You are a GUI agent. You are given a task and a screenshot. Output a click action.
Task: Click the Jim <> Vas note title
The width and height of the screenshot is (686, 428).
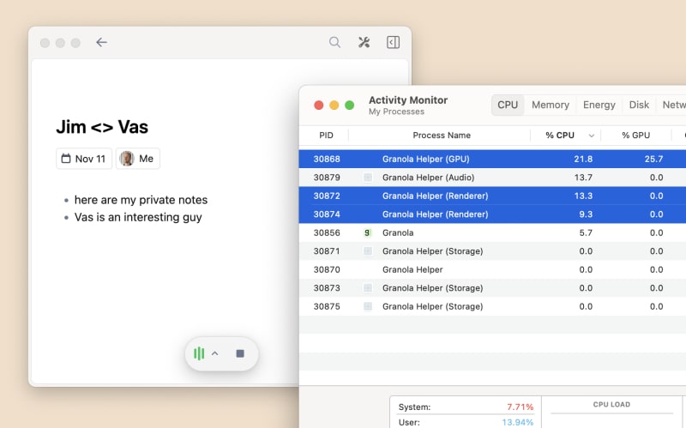(102, 127)
